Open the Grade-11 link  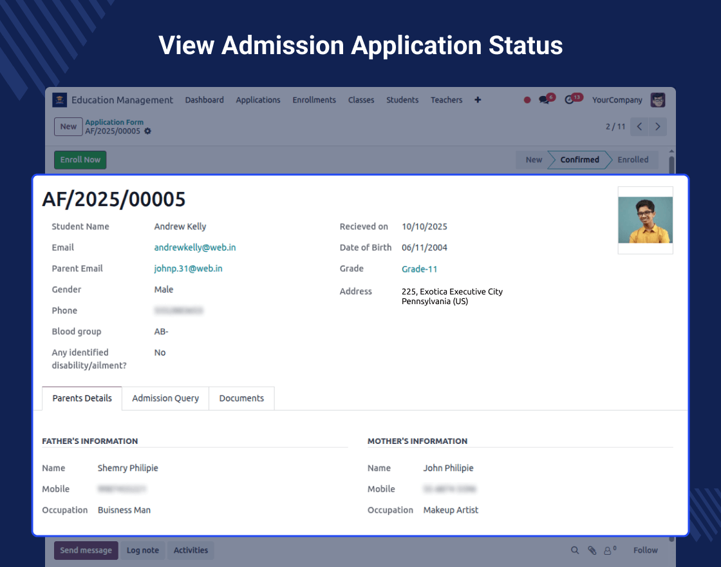click(x=419, y=269)
